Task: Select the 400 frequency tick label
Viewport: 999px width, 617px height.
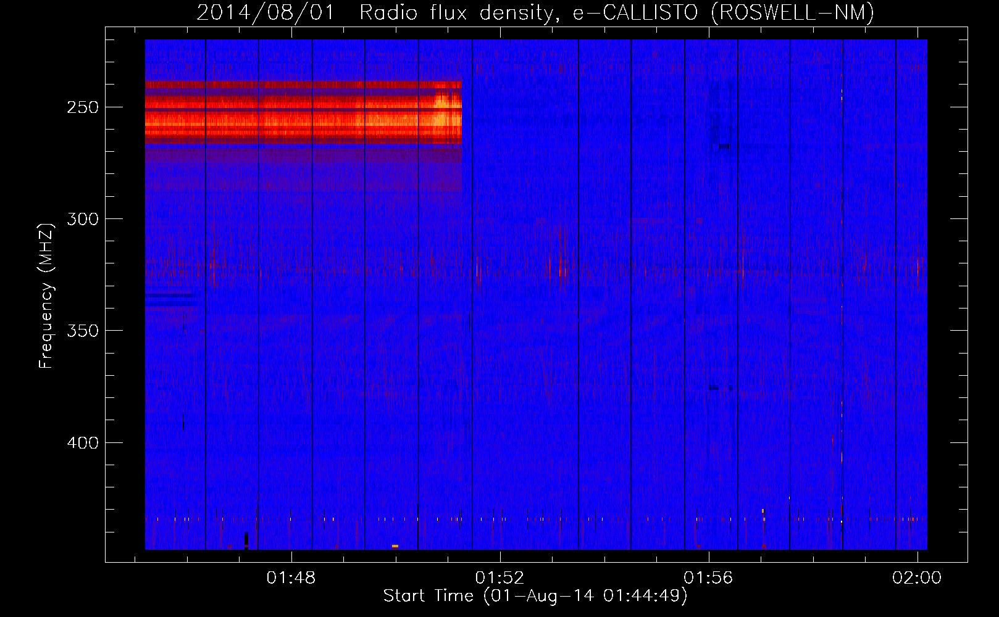Action: point(83,443)
